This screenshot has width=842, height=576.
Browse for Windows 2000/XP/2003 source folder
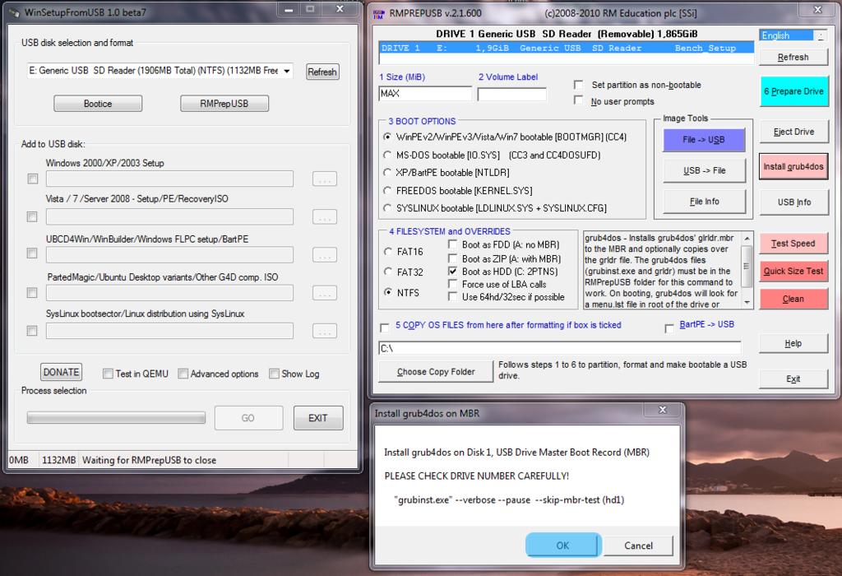(324, 179)
